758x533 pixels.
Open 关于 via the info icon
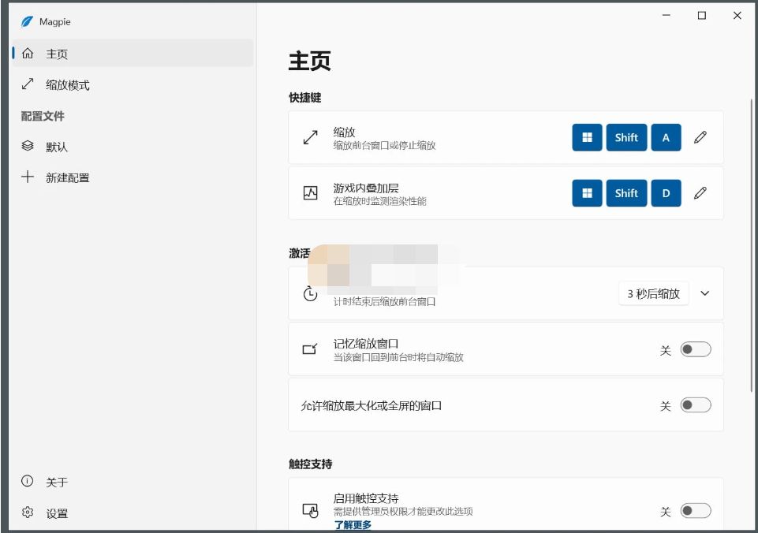(x=28, y=481)
